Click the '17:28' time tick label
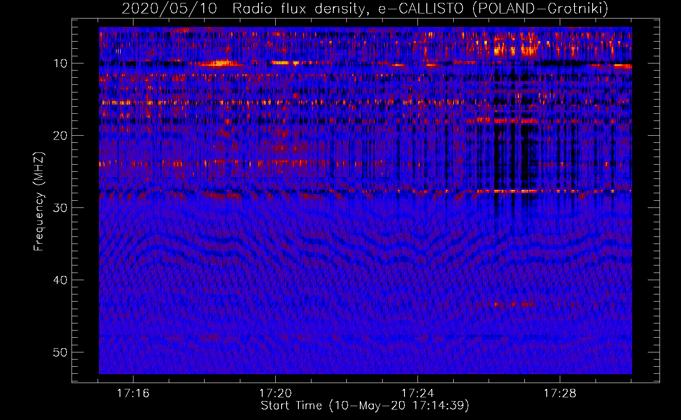681x420 pixels. 560,394
